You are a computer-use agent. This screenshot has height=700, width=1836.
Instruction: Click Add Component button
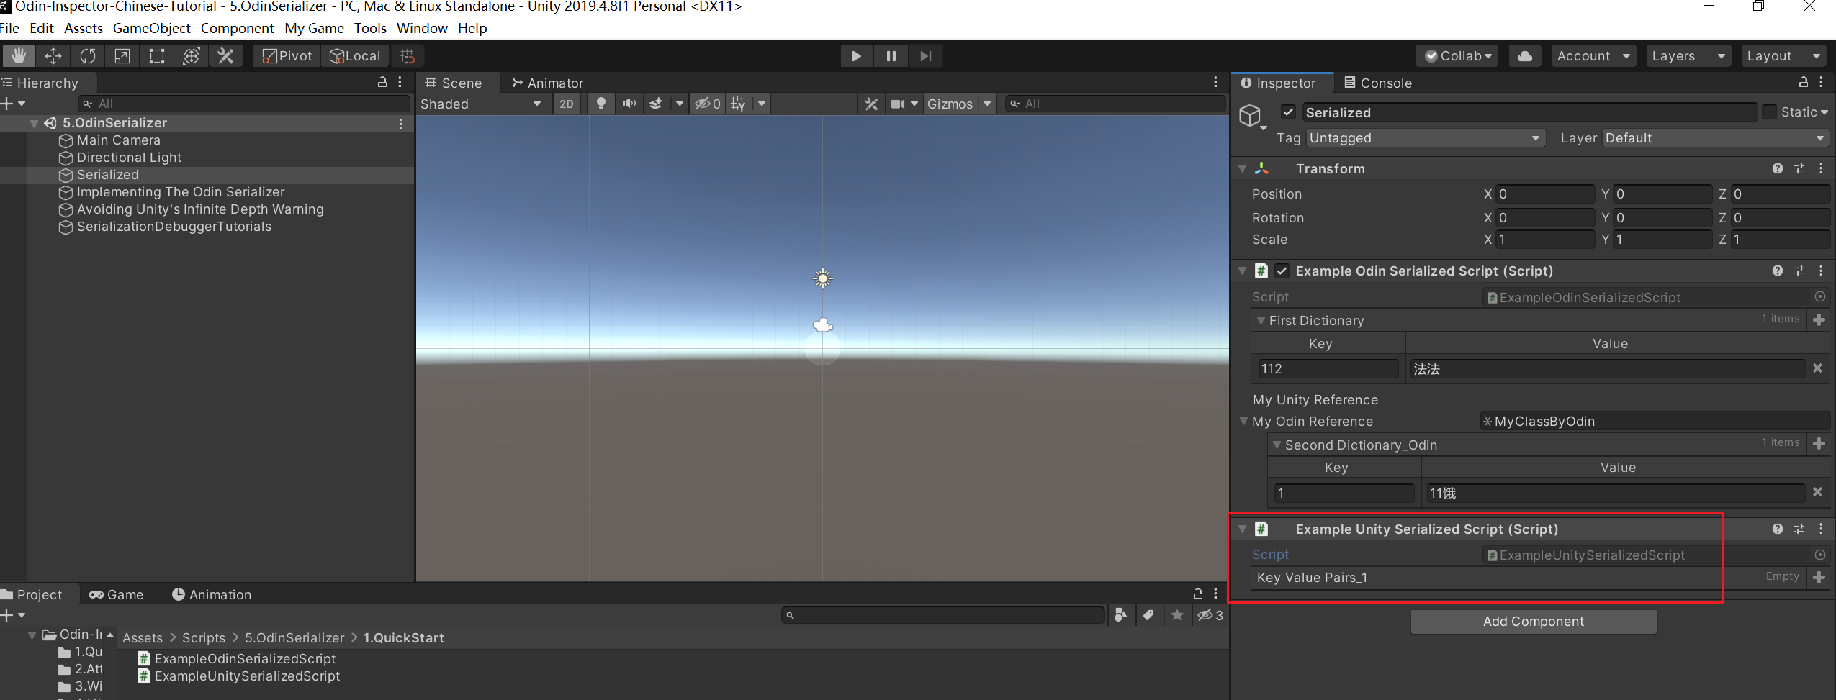[x=1534, y=622]
